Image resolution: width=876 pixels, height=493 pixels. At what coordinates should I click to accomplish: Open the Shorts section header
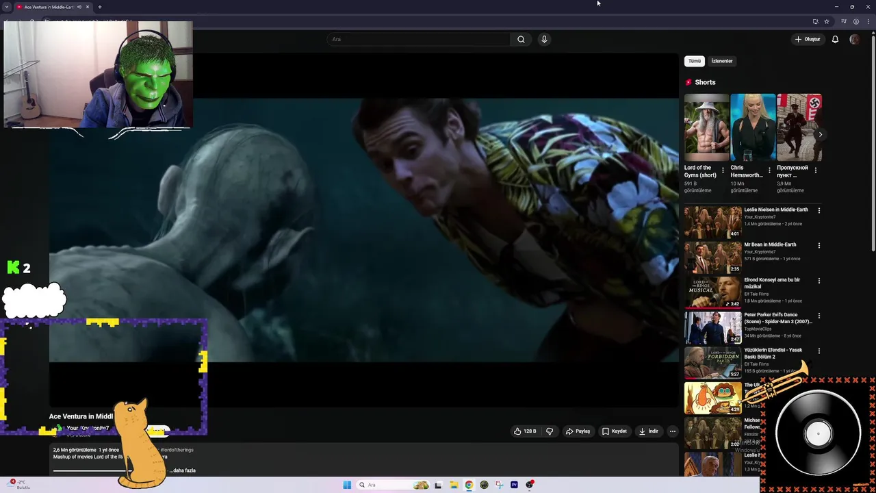tap(700, 82)
